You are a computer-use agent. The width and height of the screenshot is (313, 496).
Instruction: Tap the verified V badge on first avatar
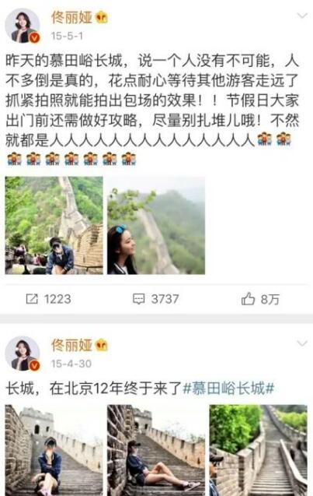(34, 38)
